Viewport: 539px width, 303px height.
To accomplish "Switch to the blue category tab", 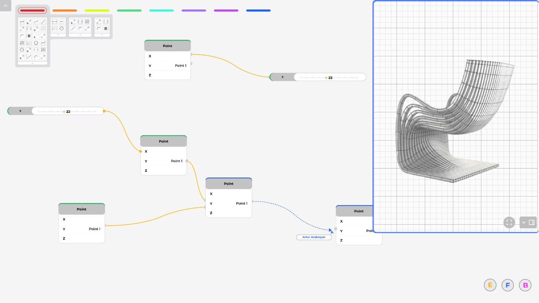I will click(258, 10).
